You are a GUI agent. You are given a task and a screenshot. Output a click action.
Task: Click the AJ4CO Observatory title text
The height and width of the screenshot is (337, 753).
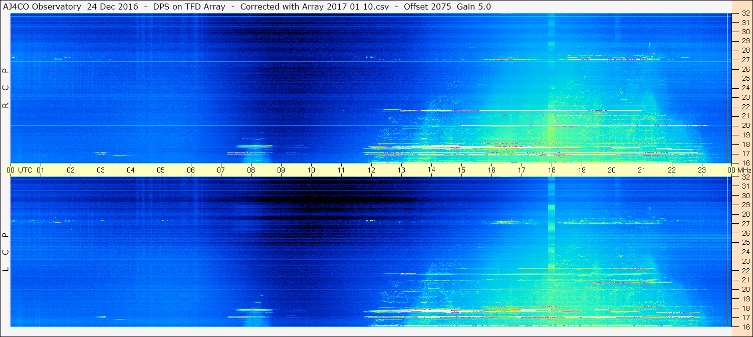42,7
